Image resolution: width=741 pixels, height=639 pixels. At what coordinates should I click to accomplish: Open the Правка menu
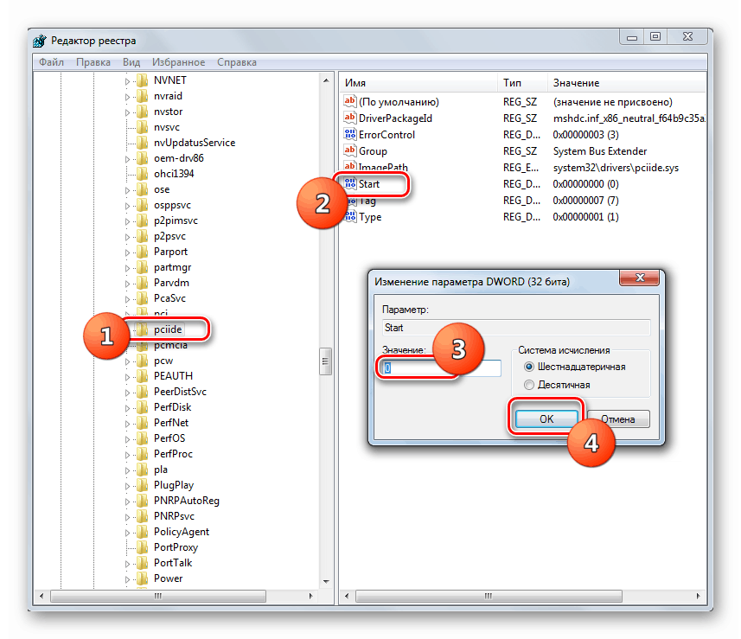pos(93,61)
